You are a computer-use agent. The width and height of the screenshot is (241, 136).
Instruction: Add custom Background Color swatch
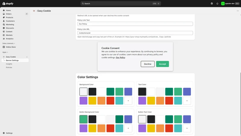[x=128, y=101]
